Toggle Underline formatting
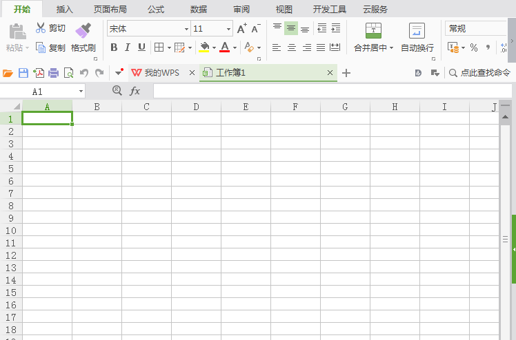Screen dimensions: 516x340 (x=141, y=47)
